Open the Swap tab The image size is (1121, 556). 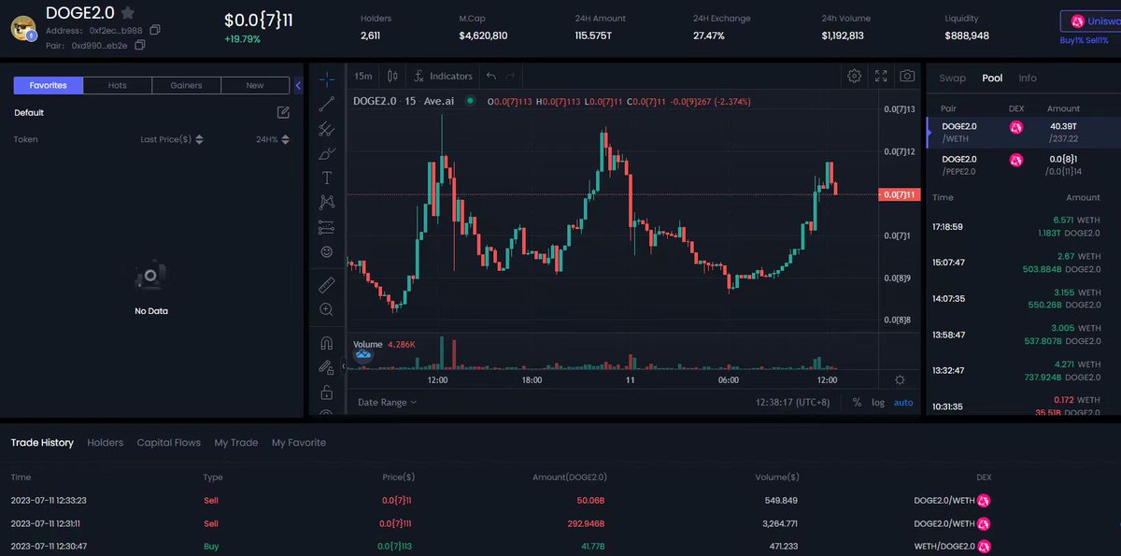pyautogui.click(x=953, y=78)
